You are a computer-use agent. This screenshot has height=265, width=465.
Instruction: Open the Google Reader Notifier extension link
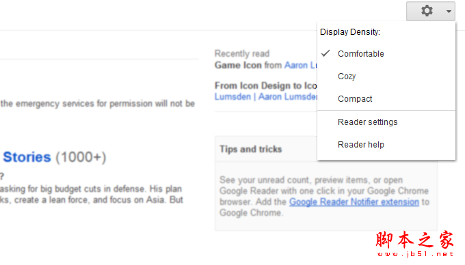click(x=354, y=202)
